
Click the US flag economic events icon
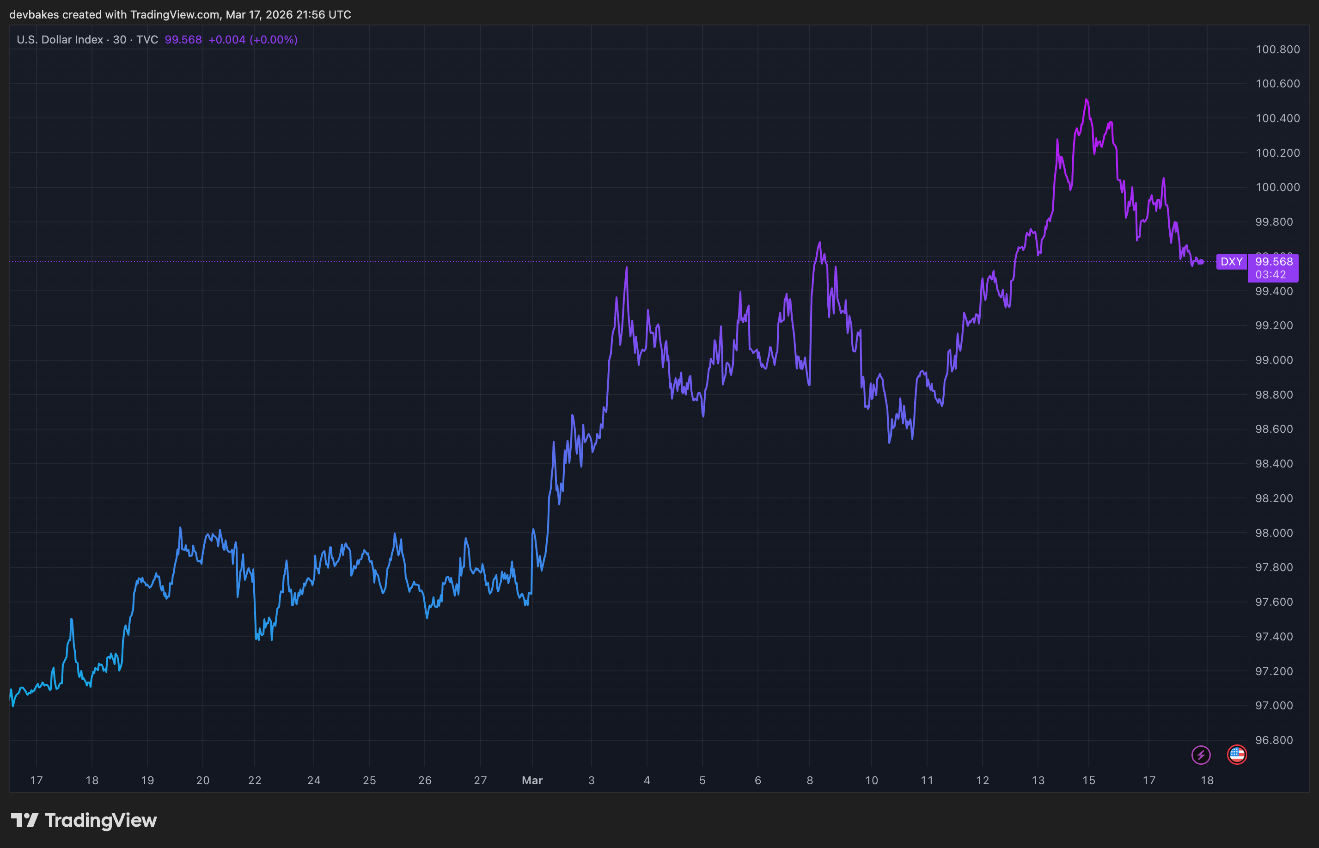[x=1236, y=755]
